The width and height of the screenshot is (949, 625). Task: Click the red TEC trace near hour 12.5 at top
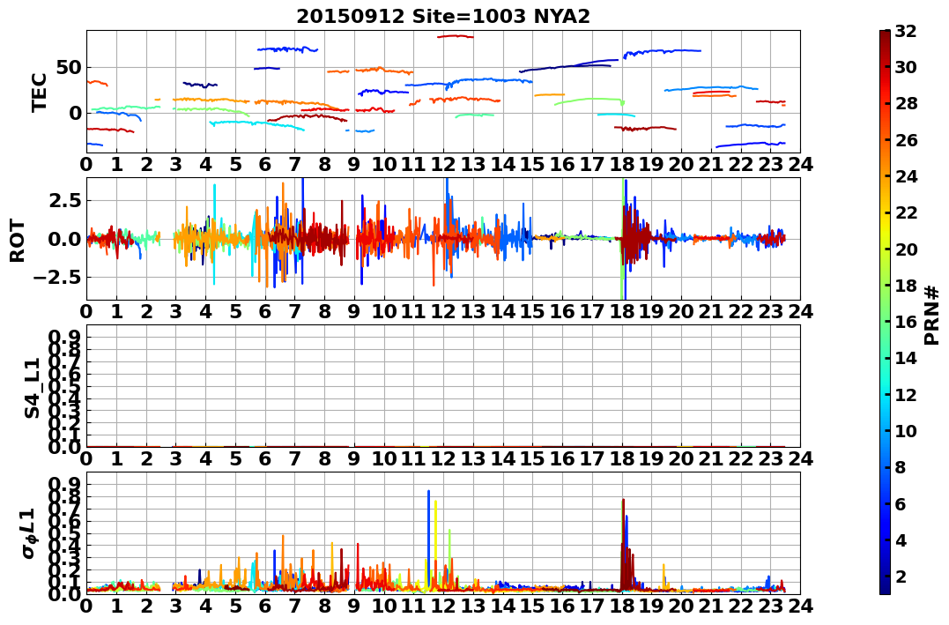pos(456,36)
